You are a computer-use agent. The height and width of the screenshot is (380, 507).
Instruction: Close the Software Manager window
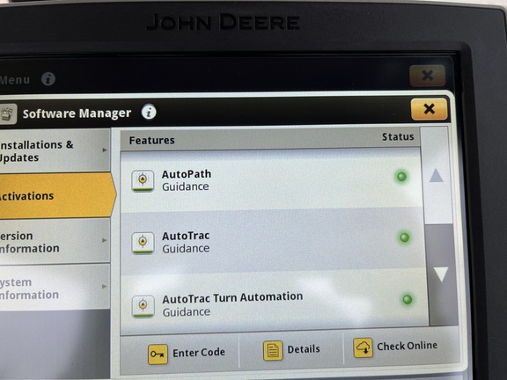pyautogui.click(x=429, y=109)
